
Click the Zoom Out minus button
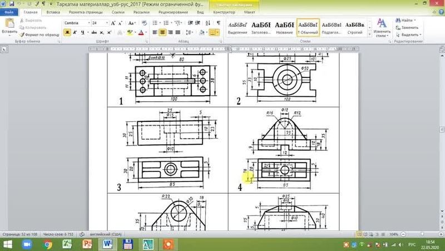click(x=403, y=234)
